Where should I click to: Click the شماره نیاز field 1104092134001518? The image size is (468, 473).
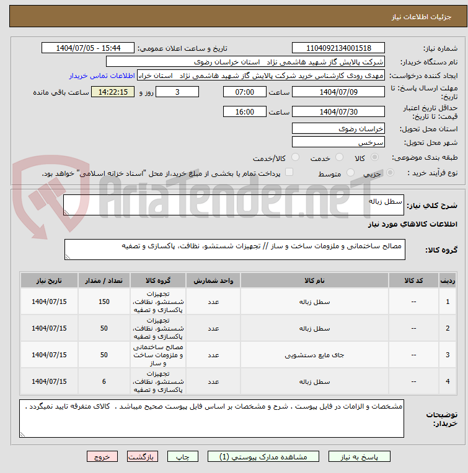338,48
